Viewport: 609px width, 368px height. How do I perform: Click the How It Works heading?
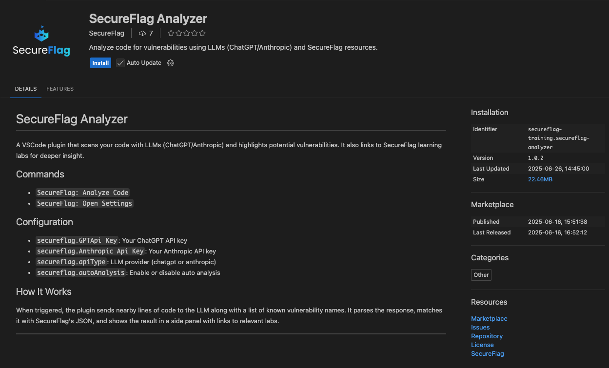click(44, 291)
